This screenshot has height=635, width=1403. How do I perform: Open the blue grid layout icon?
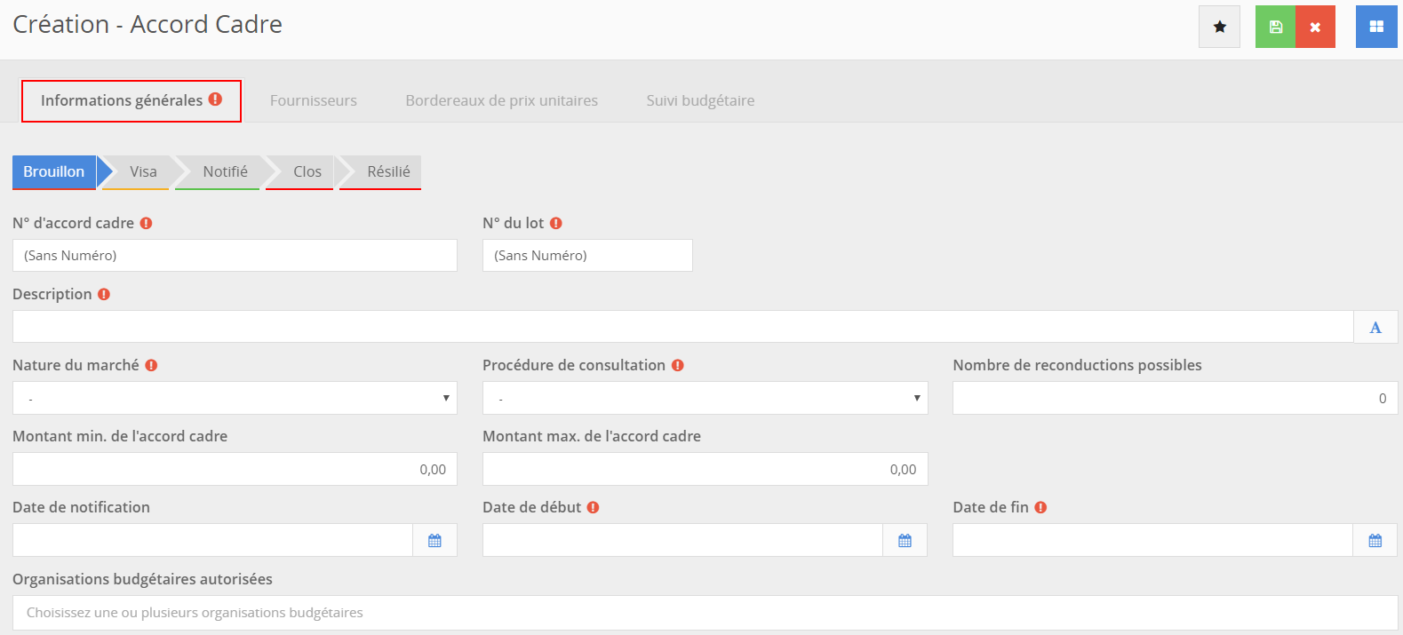[1376, 27]
